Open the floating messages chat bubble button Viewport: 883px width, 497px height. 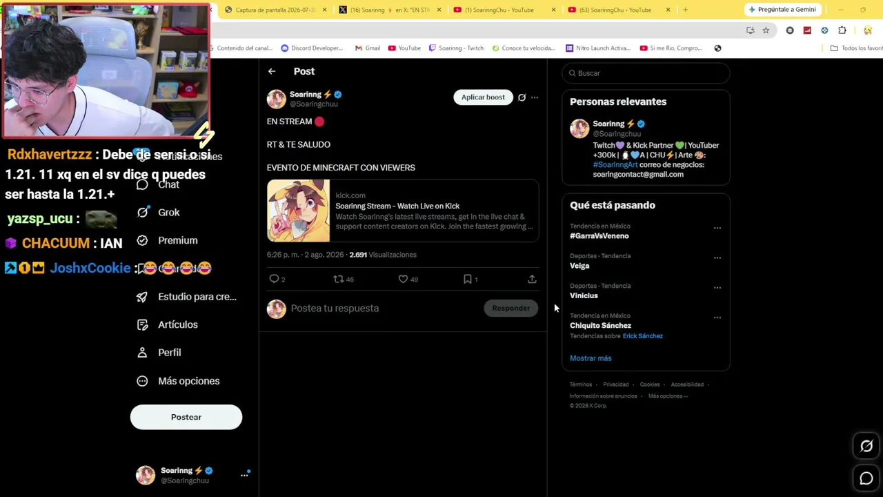pyautogui.click(x=866, y=478)
